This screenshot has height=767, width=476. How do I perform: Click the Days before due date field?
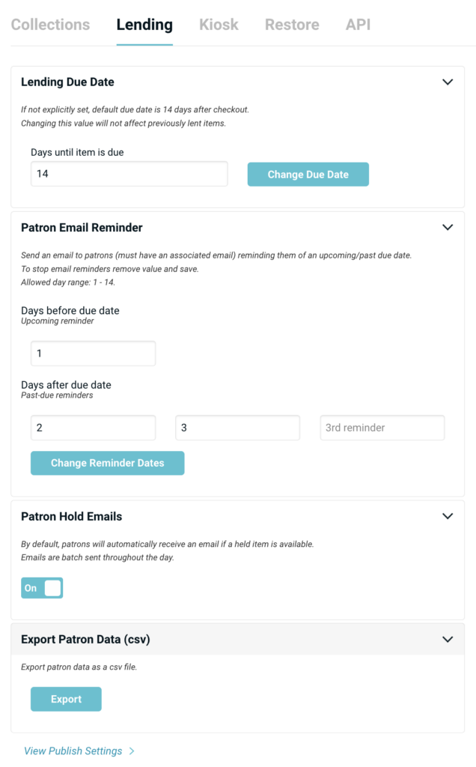pyautogui.click(x=93, y=354)
